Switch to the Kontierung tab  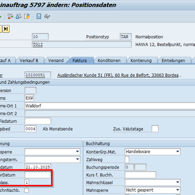141,60
